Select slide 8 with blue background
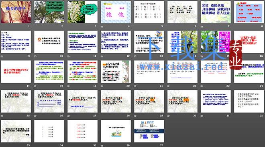265x147 pixels. point(249,12)
